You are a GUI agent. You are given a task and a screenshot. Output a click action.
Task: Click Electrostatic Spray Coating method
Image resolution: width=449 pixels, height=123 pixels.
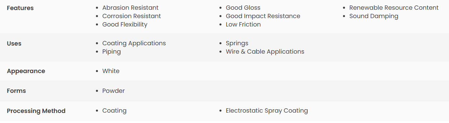[x=267, y=111]
